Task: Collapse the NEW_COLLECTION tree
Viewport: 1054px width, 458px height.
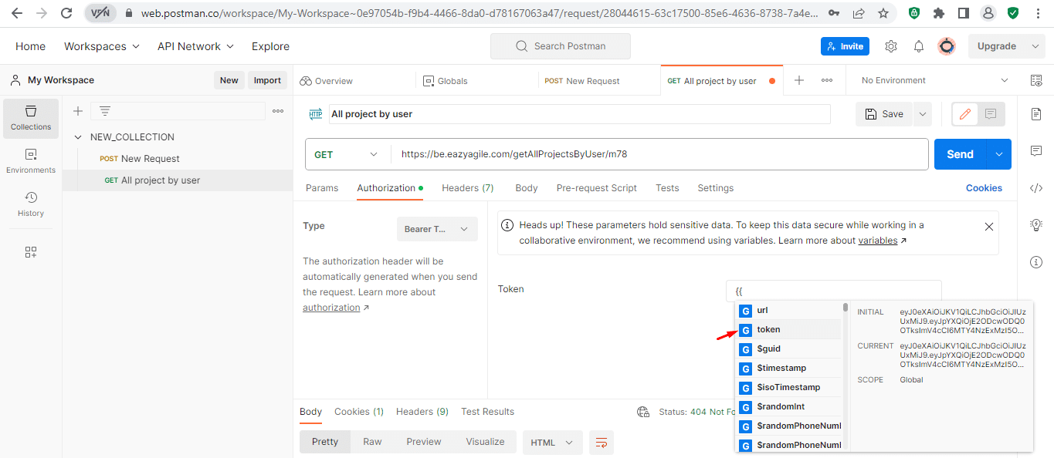Action: (x=78, y=137)
